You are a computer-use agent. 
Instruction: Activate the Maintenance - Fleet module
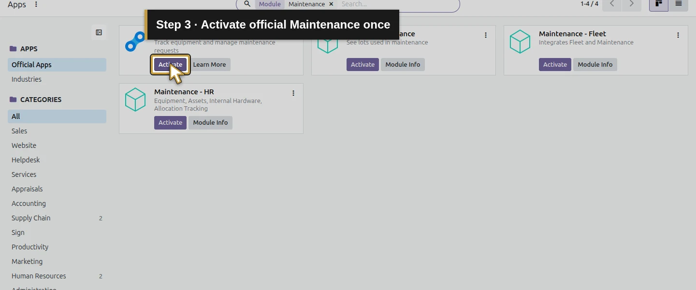click(555, 65)
